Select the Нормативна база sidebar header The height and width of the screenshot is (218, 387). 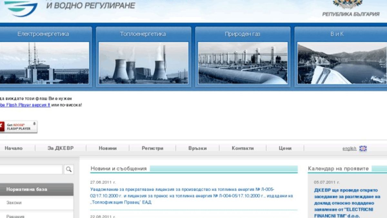36,189
